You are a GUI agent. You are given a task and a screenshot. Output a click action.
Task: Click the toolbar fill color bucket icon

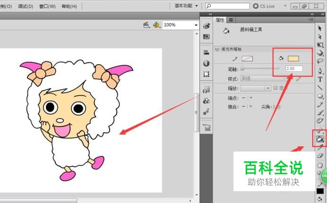(320, 199)
